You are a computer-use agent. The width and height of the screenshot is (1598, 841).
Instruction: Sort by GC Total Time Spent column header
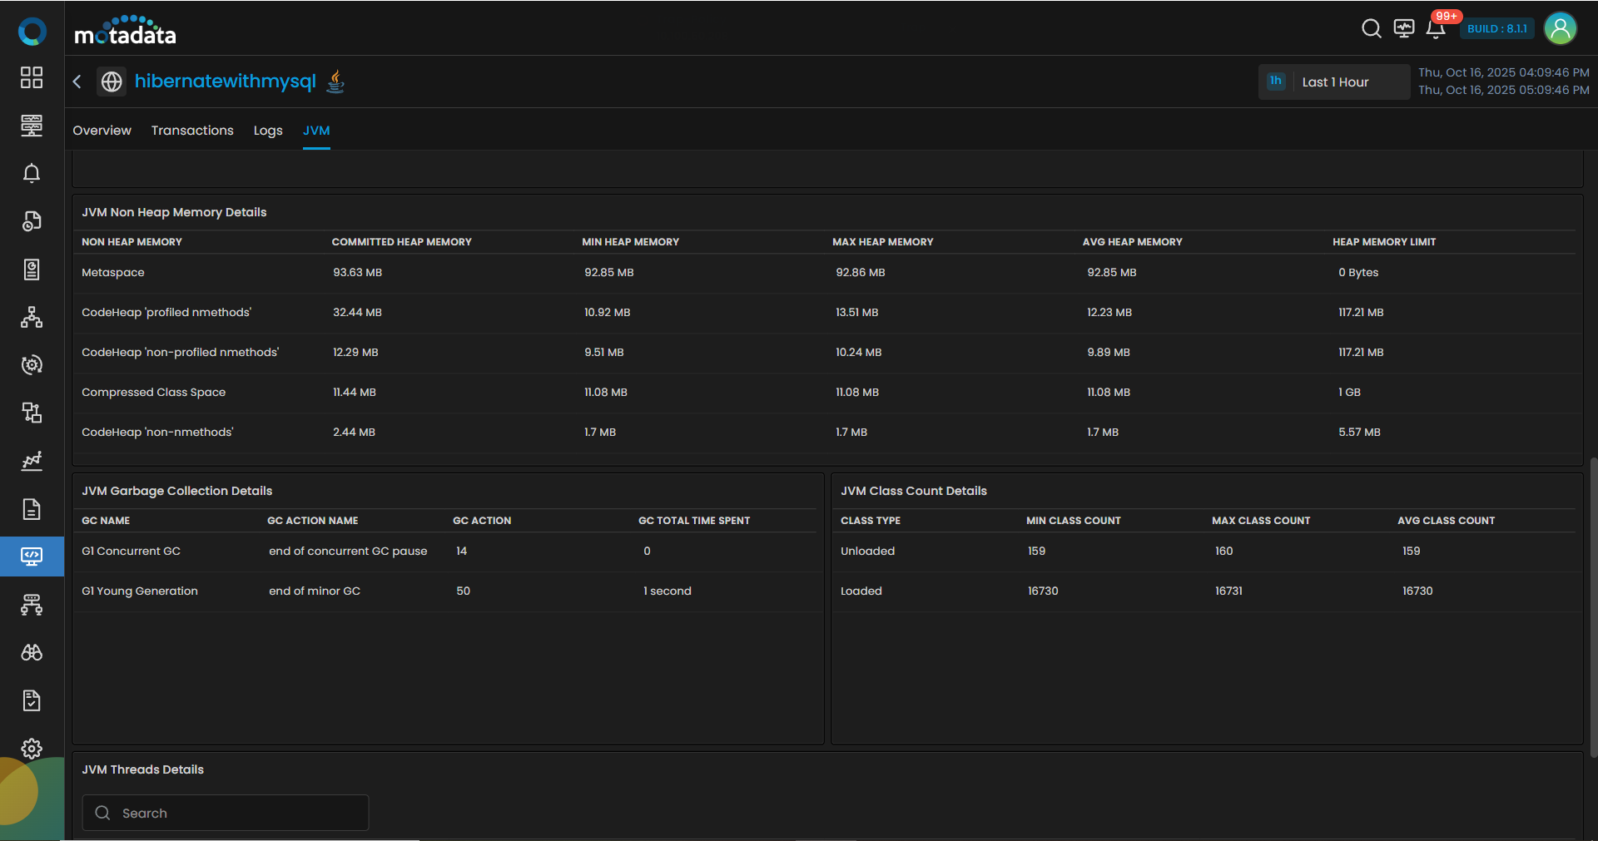693,521
